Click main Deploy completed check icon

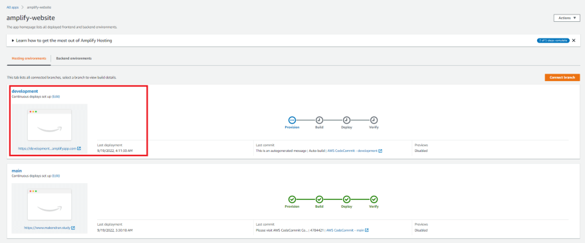click(346, 199)
